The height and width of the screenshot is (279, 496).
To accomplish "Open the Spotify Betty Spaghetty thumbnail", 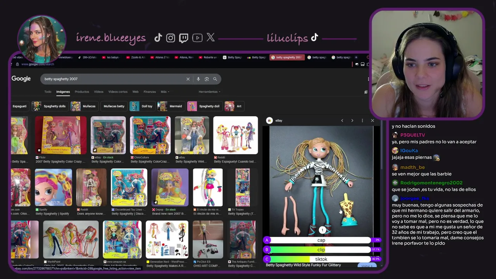I will coord(53,187).
